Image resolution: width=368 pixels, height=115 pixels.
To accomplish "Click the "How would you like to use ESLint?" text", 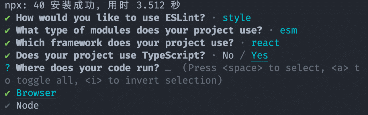I will tap(110, 18).
